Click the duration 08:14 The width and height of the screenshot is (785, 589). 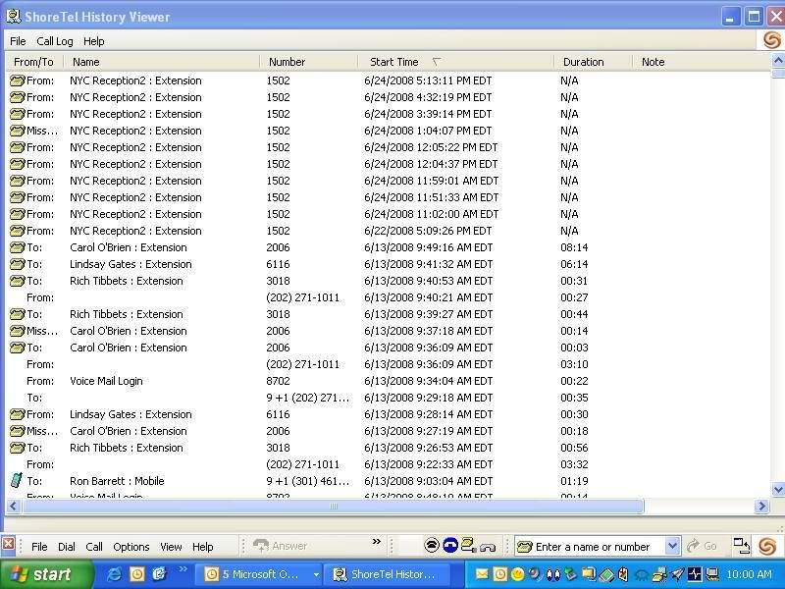click(x=574, y=247)
